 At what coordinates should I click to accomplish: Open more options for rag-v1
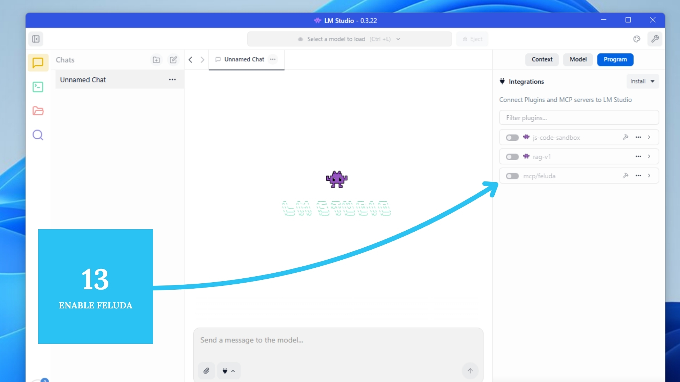click(x=638, y=156)
